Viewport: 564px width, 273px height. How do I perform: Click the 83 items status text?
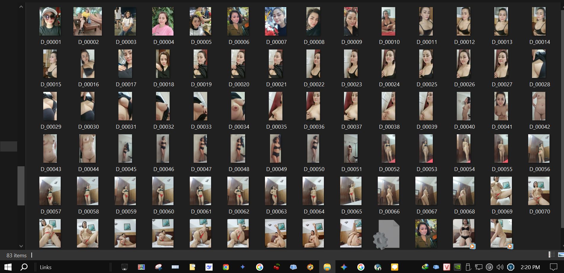(x=17, y=255)
